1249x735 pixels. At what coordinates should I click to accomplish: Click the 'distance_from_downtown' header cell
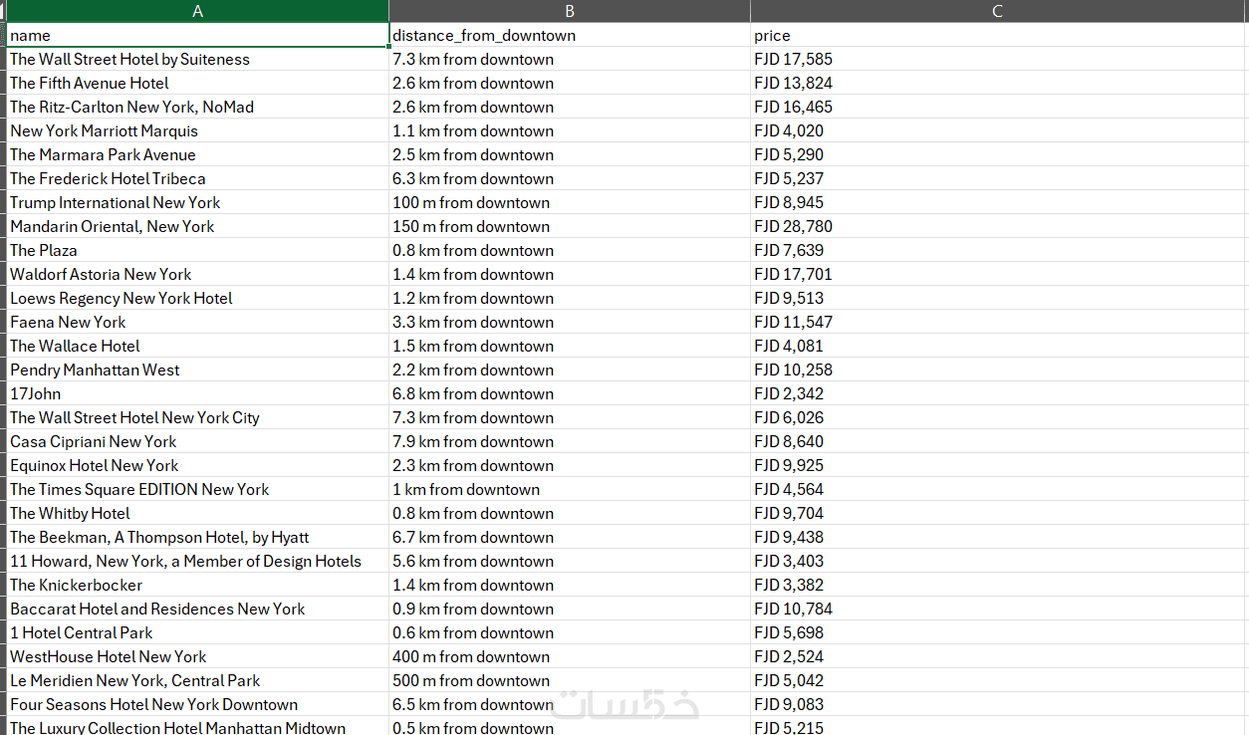(570, 35)
